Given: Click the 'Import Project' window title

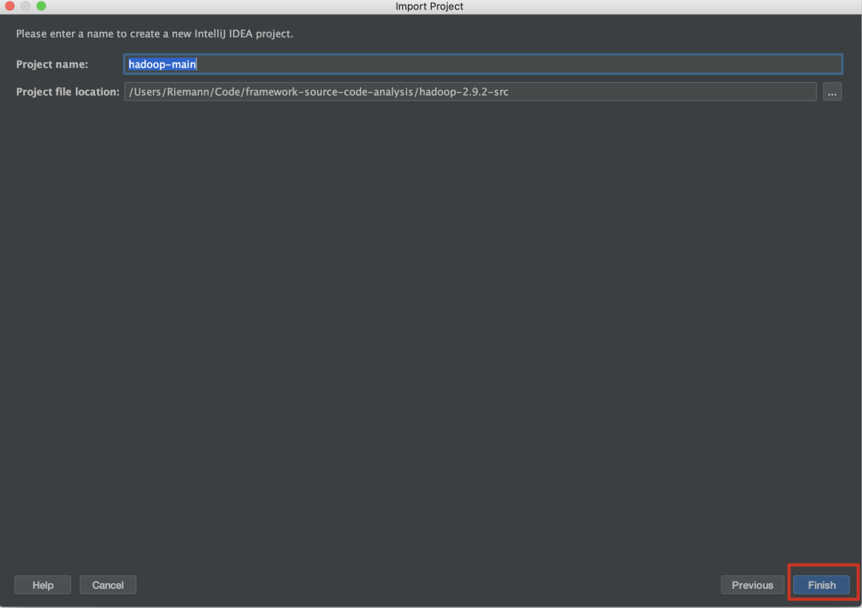Looking at the screenshot, I should click(x=429, y=6).
